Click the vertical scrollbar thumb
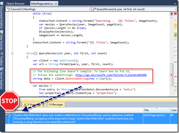179x133 pixels. click(172, 75)
